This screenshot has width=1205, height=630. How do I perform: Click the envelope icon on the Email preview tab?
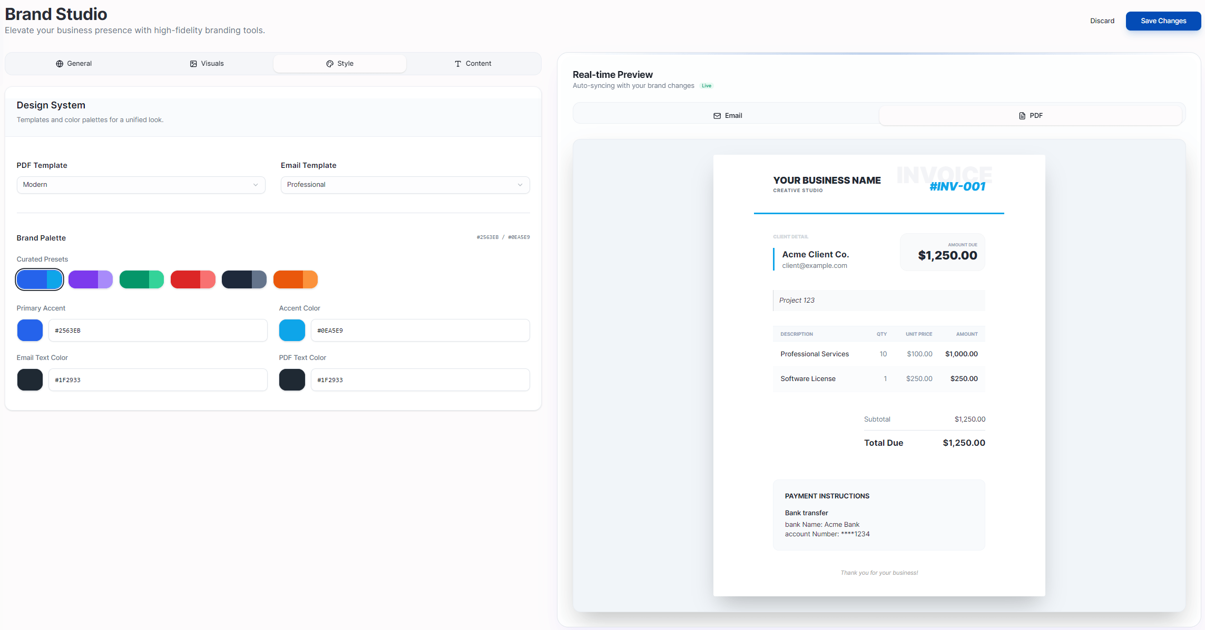[x=717, y=115]
